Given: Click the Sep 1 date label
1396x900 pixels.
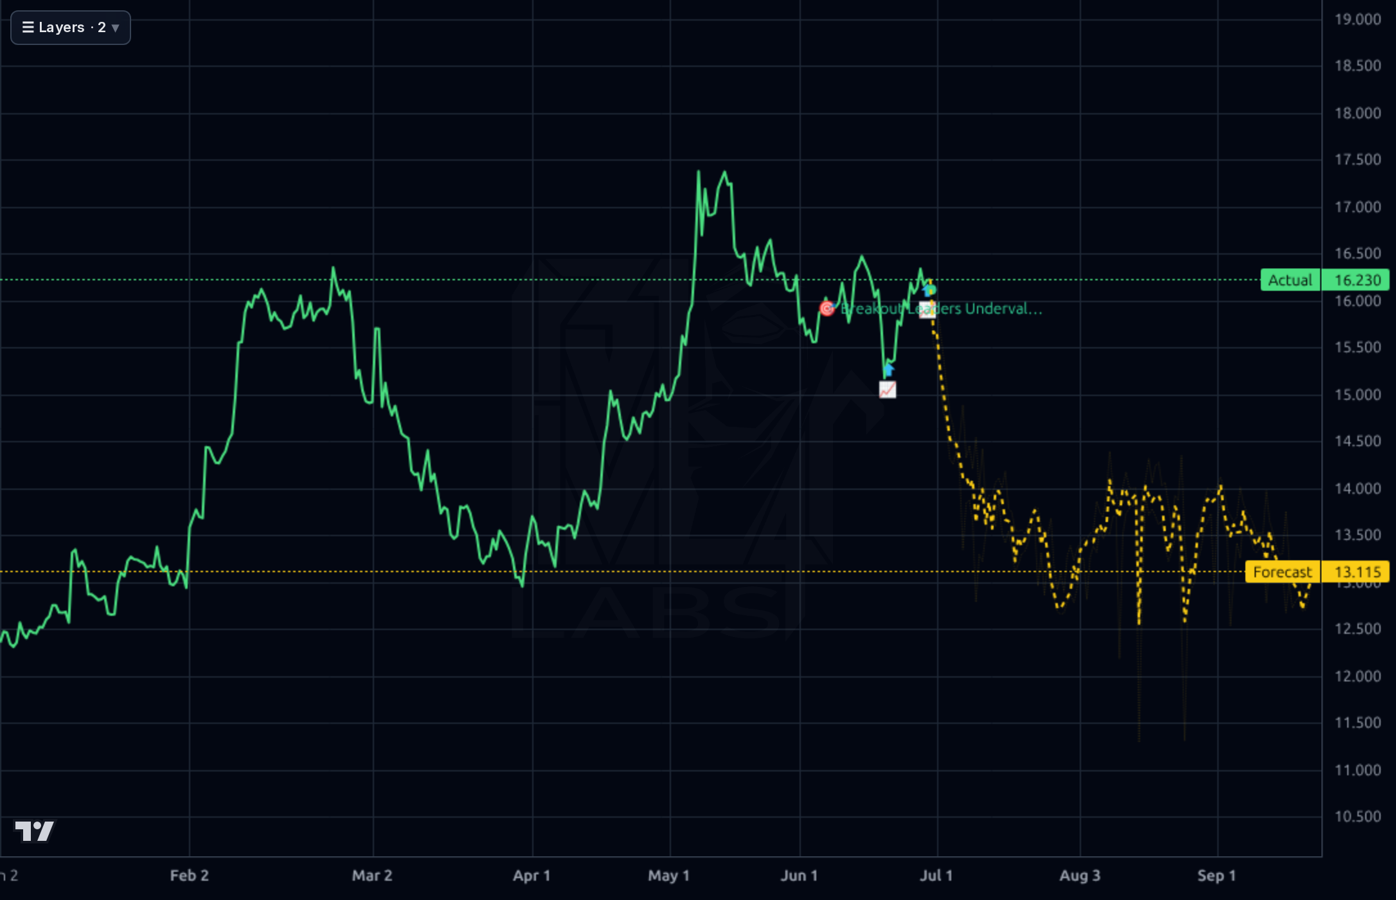Looking at the screenshot, I should pos(1217,876).
